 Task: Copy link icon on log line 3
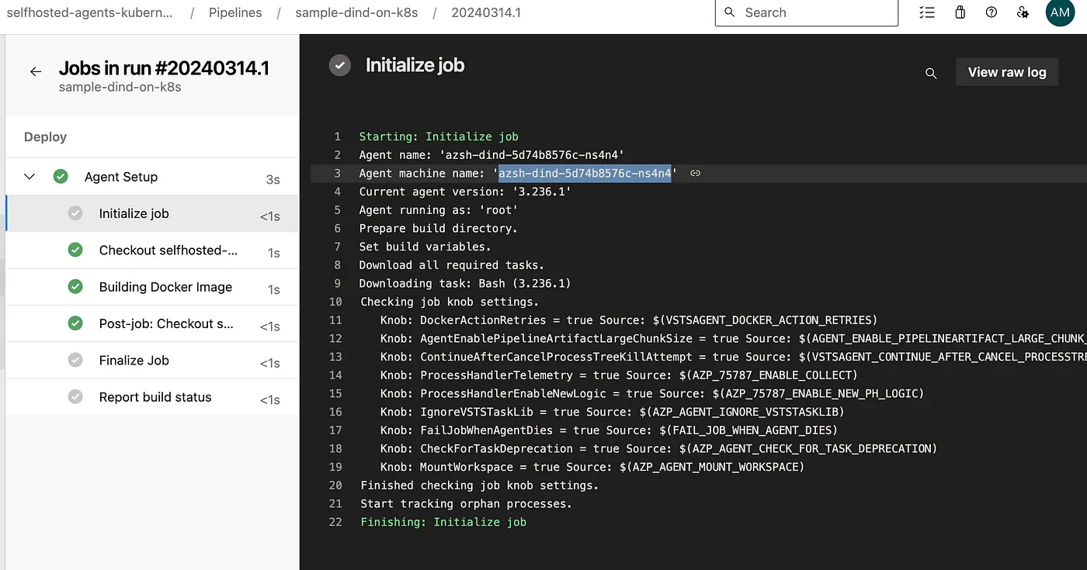tap(695, 174)
